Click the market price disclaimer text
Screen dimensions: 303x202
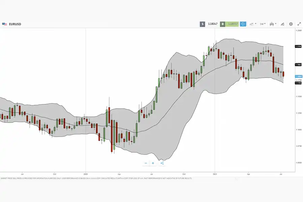coord(96,178)
